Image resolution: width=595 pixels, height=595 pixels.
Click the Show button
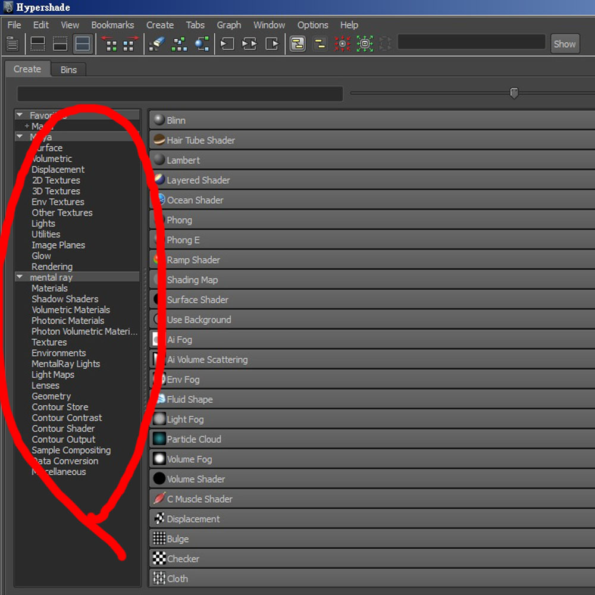click(565, 44)
